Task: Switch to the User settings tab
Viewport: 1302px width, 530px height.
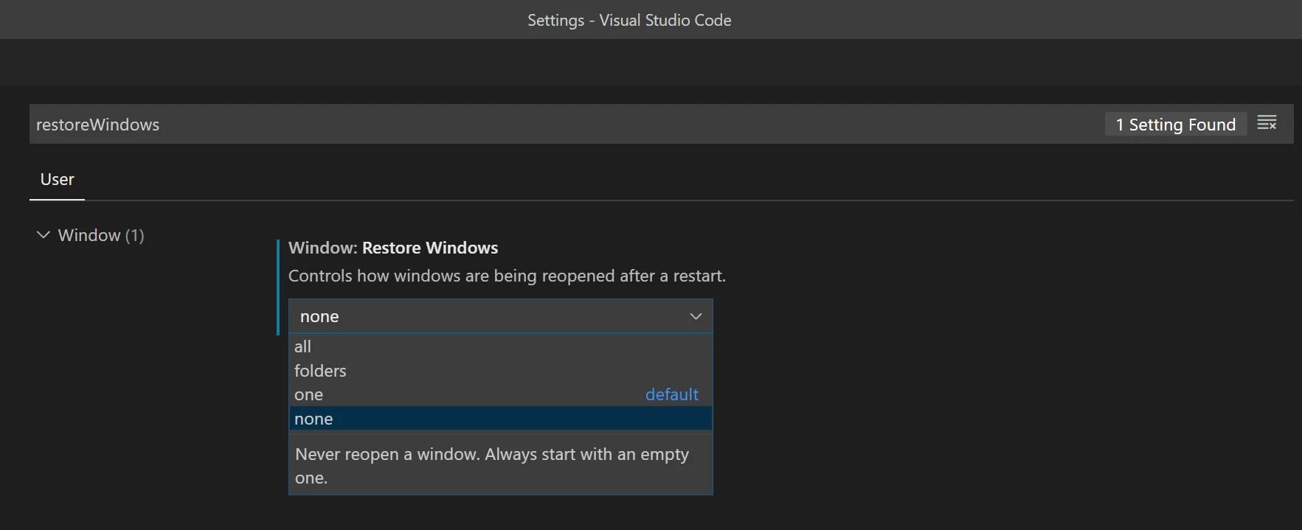Action: pos(57,180)
